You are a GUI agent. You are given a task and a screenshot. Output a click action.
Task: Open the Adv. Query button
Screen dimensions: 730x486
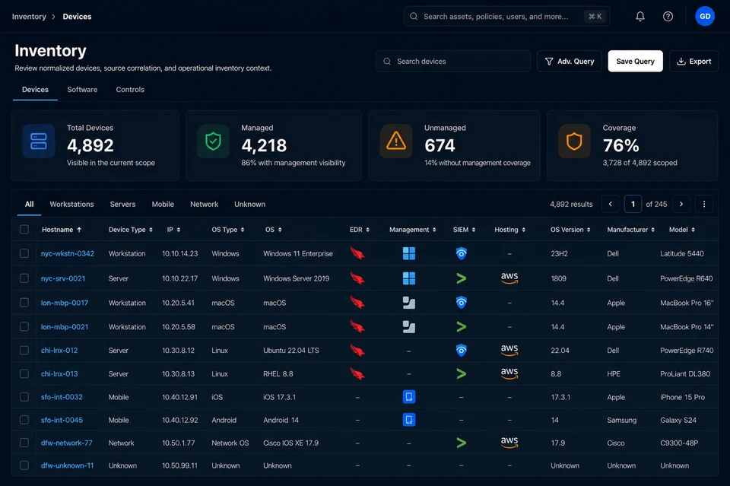point(570,61)
